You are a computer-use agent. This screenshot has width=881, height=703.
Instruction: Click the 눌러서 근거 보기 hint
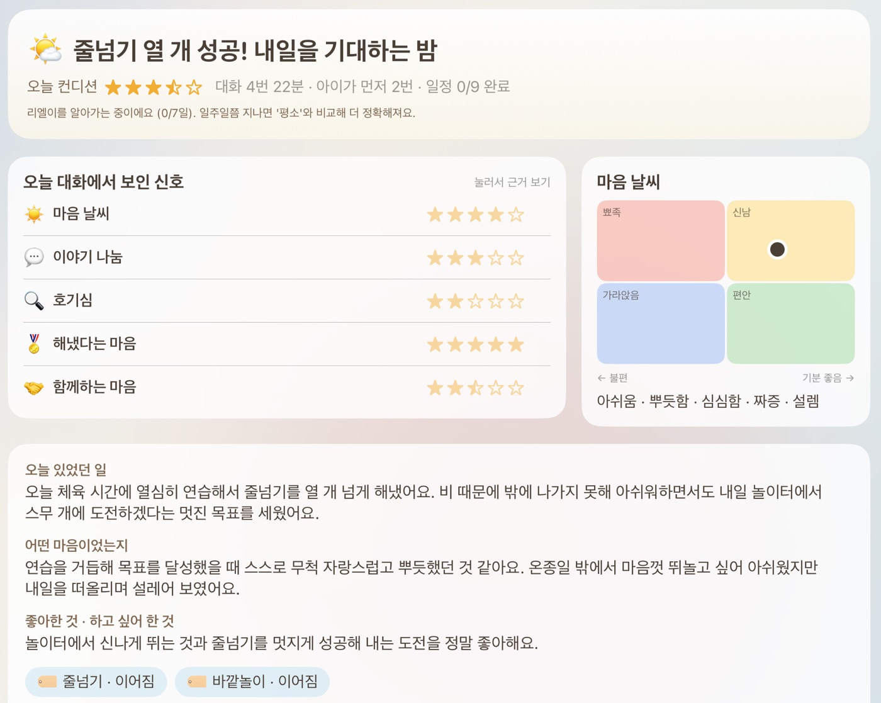[x=512, y=182]
